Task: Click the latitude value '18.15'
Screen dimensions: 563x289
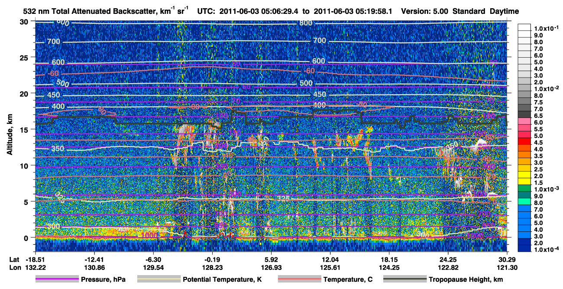Action: pyautogui.click(x=389, y=260)
